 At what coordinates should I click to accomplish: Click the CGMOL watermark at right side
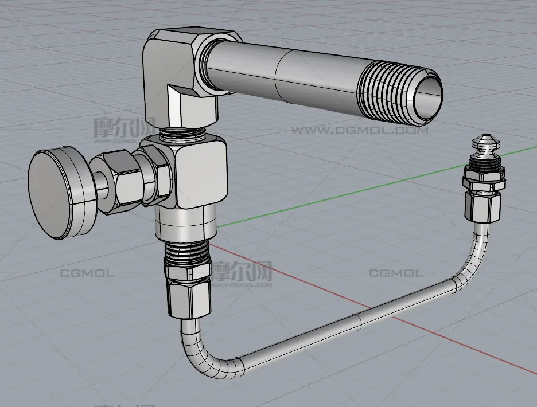(x=395, y=273)
